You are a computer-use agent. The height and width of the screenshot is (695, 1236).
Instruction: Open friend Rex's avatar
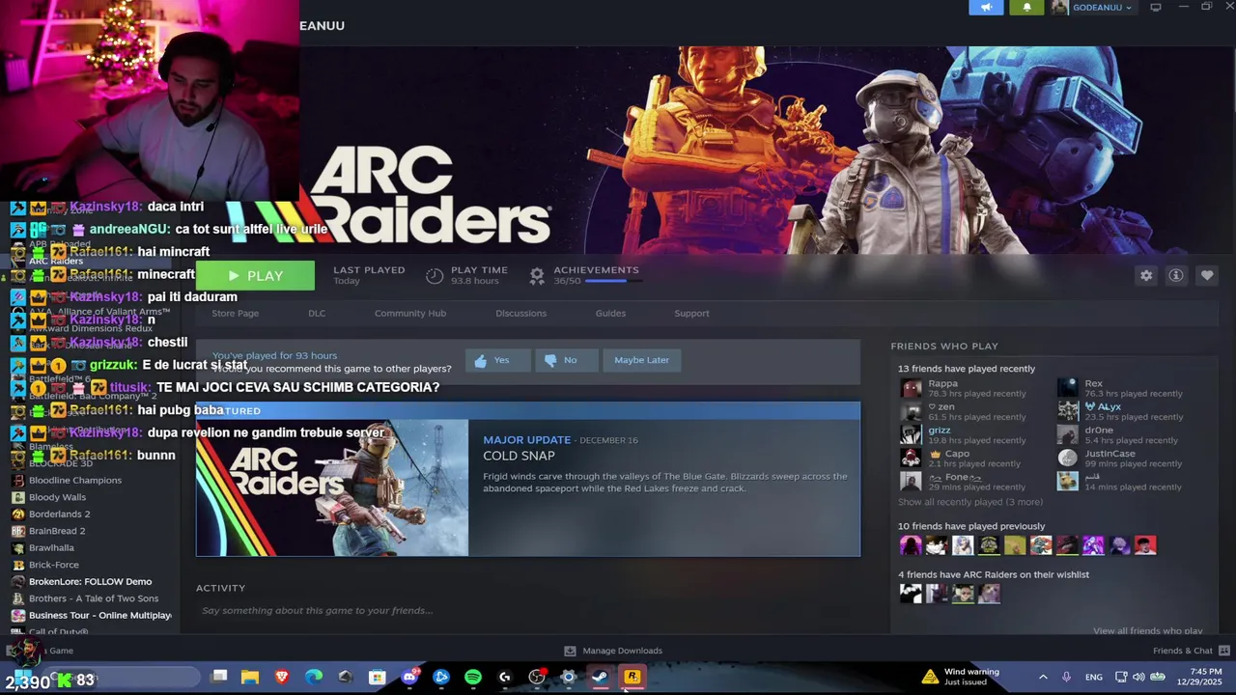point(1067,388)
